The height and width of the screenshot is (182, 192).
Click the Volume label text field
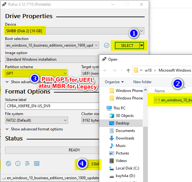52,106
